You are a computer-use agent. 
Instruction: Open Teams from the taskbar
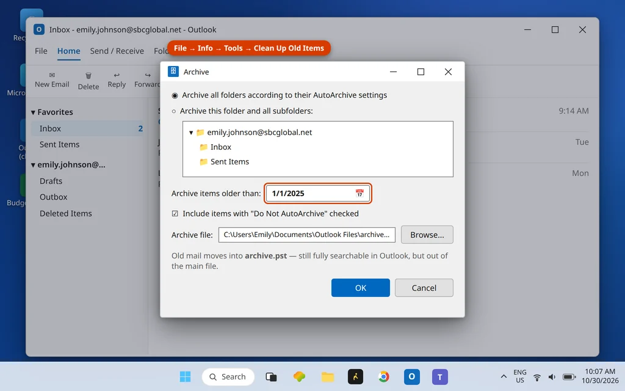pyautogui.click(x=439, y=376)
